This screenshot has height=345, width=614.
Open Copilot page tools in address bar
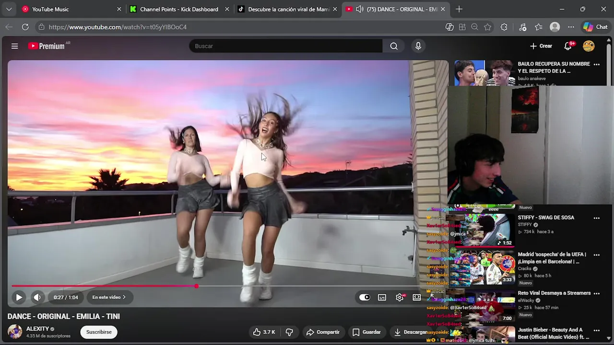pos(449,27)
